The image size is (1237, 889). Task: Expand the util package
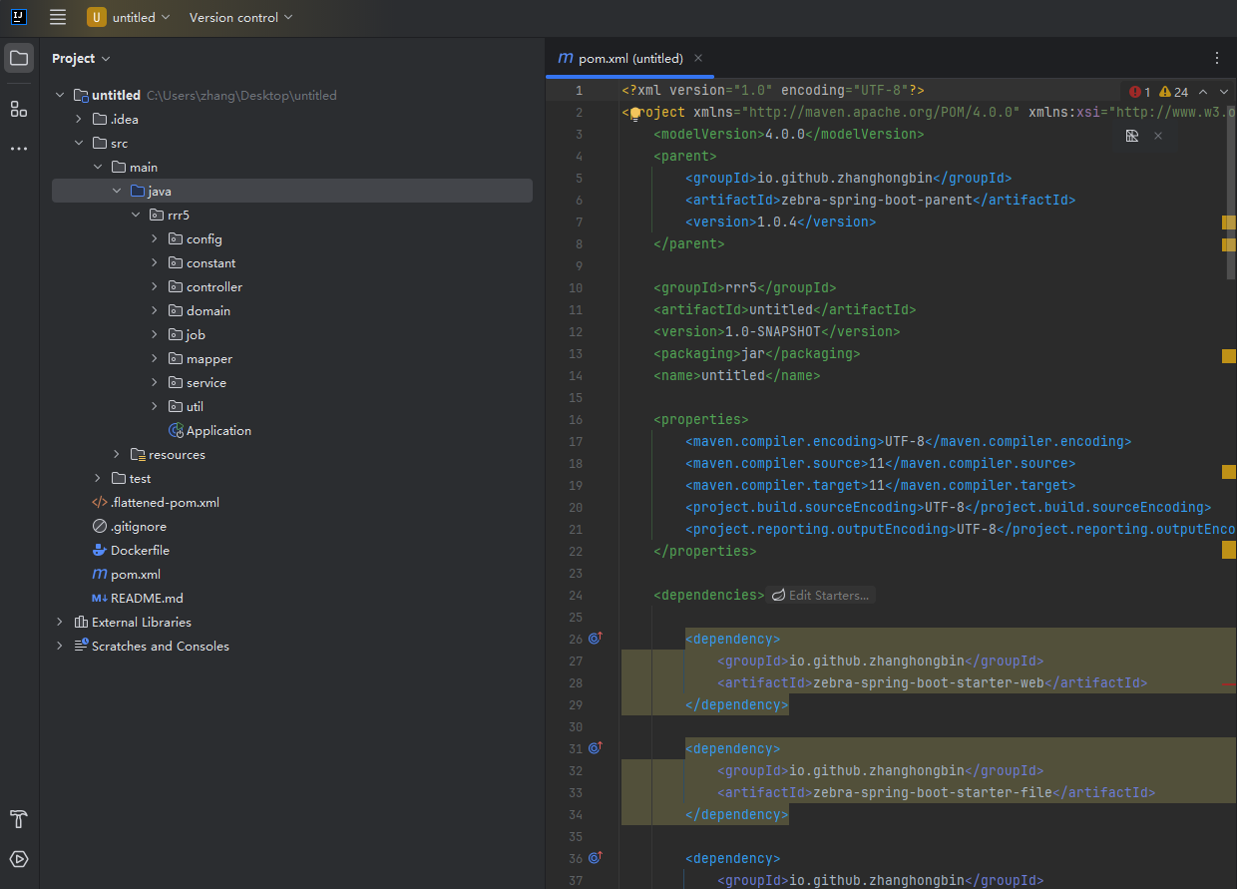coord(155,407)
